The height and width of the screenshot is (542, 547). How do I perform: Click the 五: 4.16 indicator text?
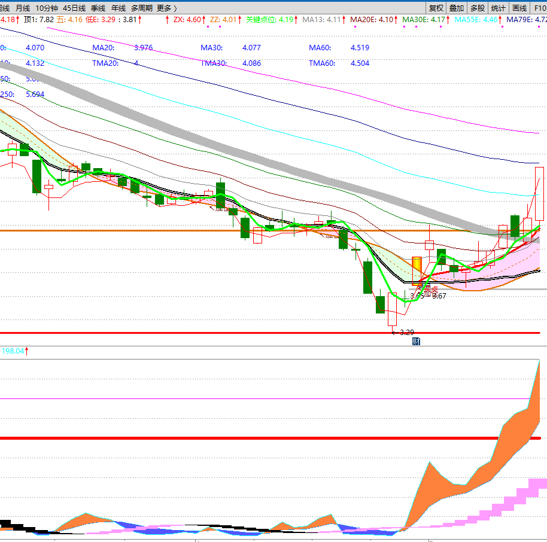[70, 20]
